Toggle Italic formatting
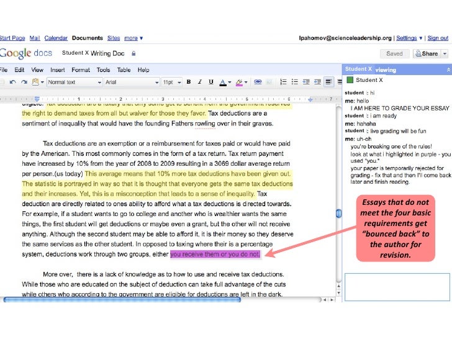The image size is (452, 339). click(x=199, y=82)
